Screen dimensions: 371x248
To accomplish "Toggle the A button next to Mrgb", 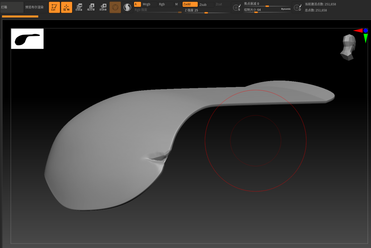I will 137,4.
